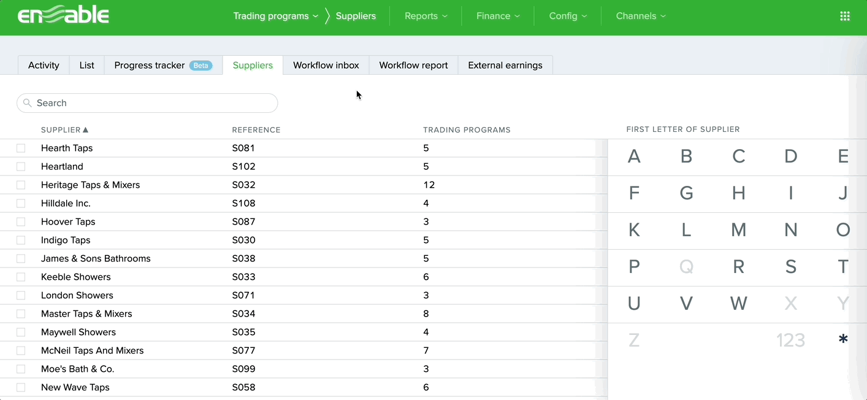867x400 pixels.
Task: Filter suppliers by letter H
Action: pyautogui.click(x=739, y=193)
